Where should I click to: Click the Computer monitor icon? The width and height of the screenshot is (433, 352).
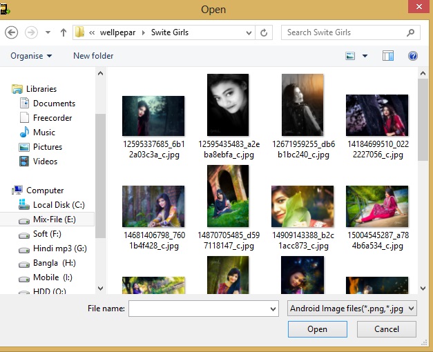[17, 190]
